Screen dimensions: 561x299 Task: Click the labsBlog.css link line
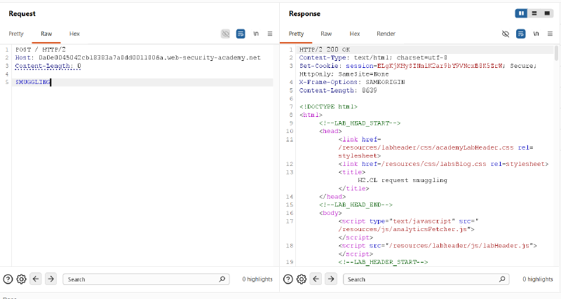443,164
